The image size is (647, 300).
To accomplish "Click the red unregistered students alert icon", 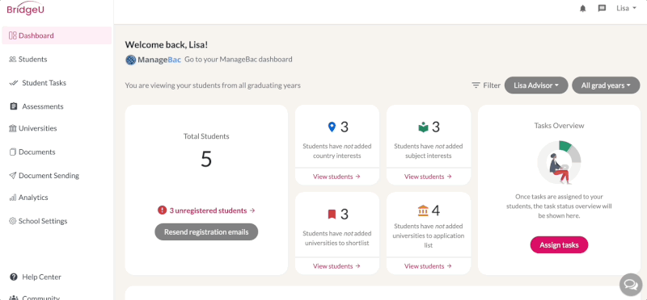I will pos(163,210).
